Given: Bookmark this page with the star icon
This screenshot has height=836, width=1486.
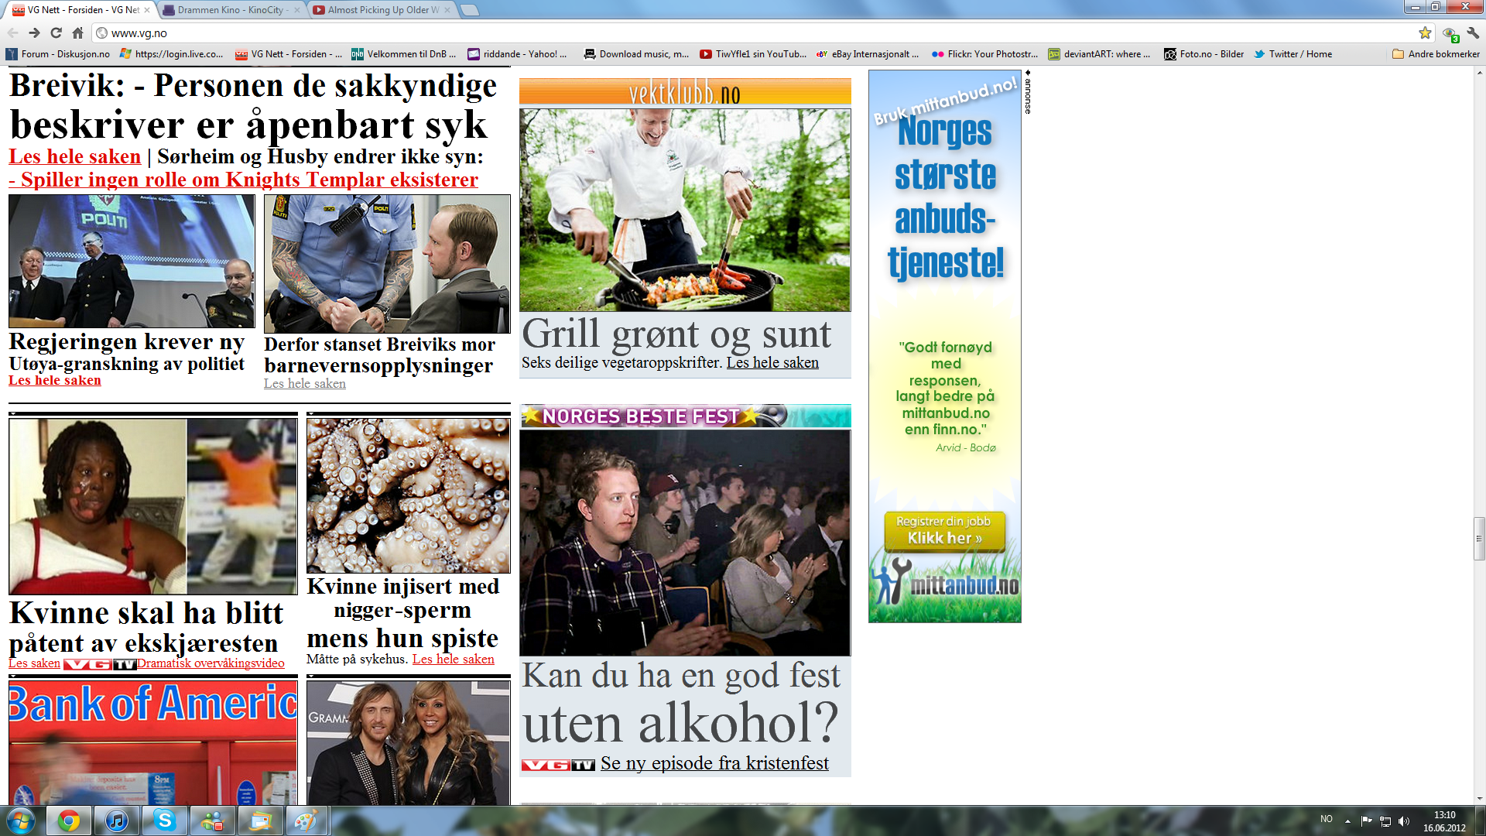Looking at the screenshot, I should tap(1425, 33).
